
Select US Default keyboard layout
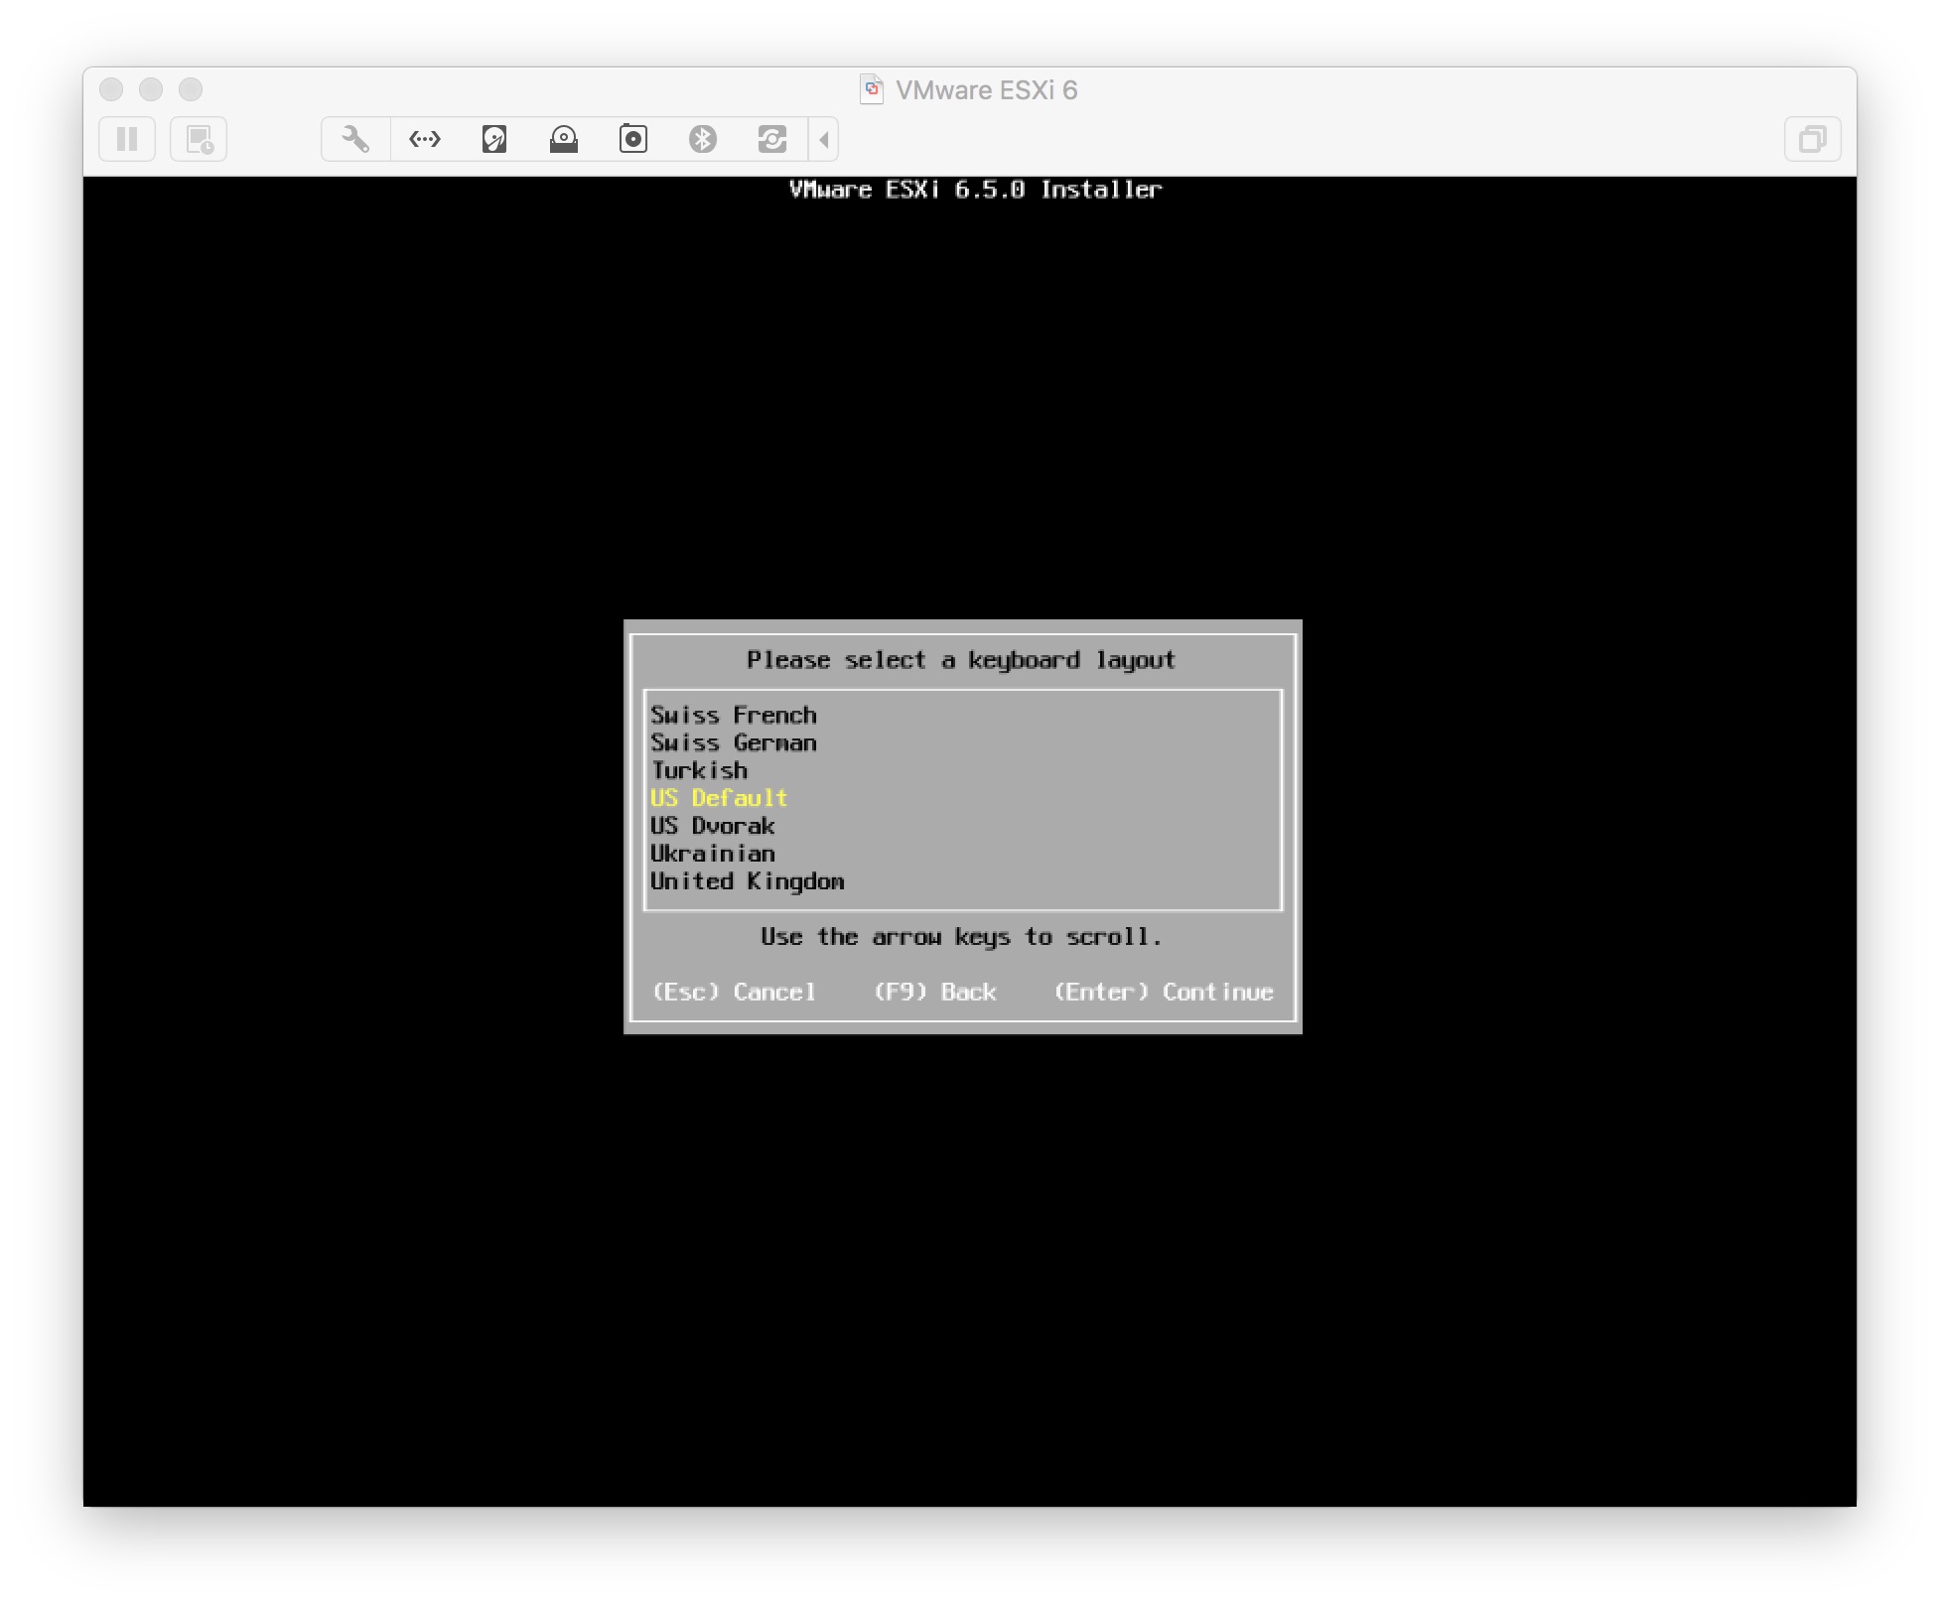(x=719, y=798)
